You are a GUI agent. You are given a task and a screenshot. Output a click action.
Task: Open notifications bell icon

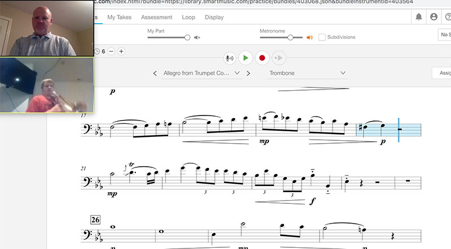point(419,17)
